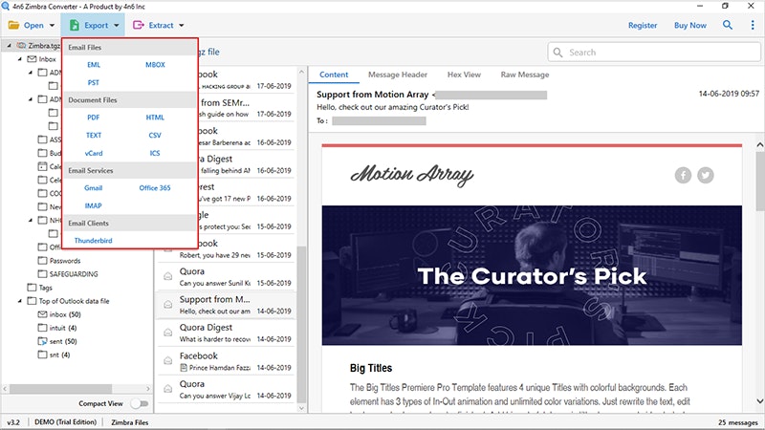Click the Buy Now link
Image resolution: width=765 pixels, height=430 pixels.
(x=689, y=26)
